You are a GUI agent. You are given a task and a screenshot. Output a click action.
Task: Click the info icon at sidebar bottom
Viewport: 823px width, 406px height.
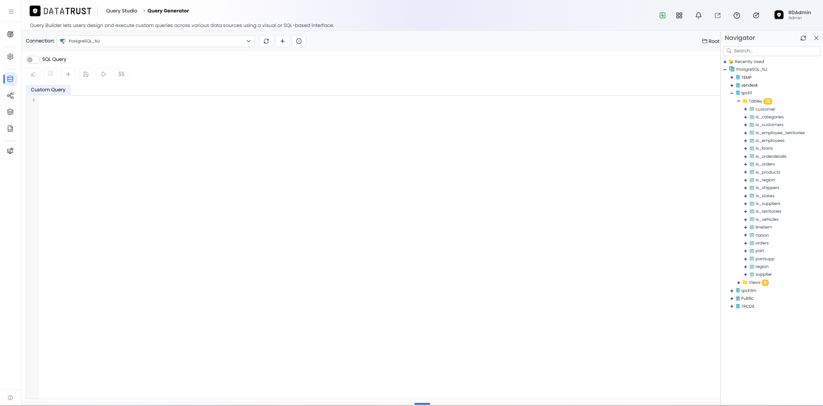10,397
